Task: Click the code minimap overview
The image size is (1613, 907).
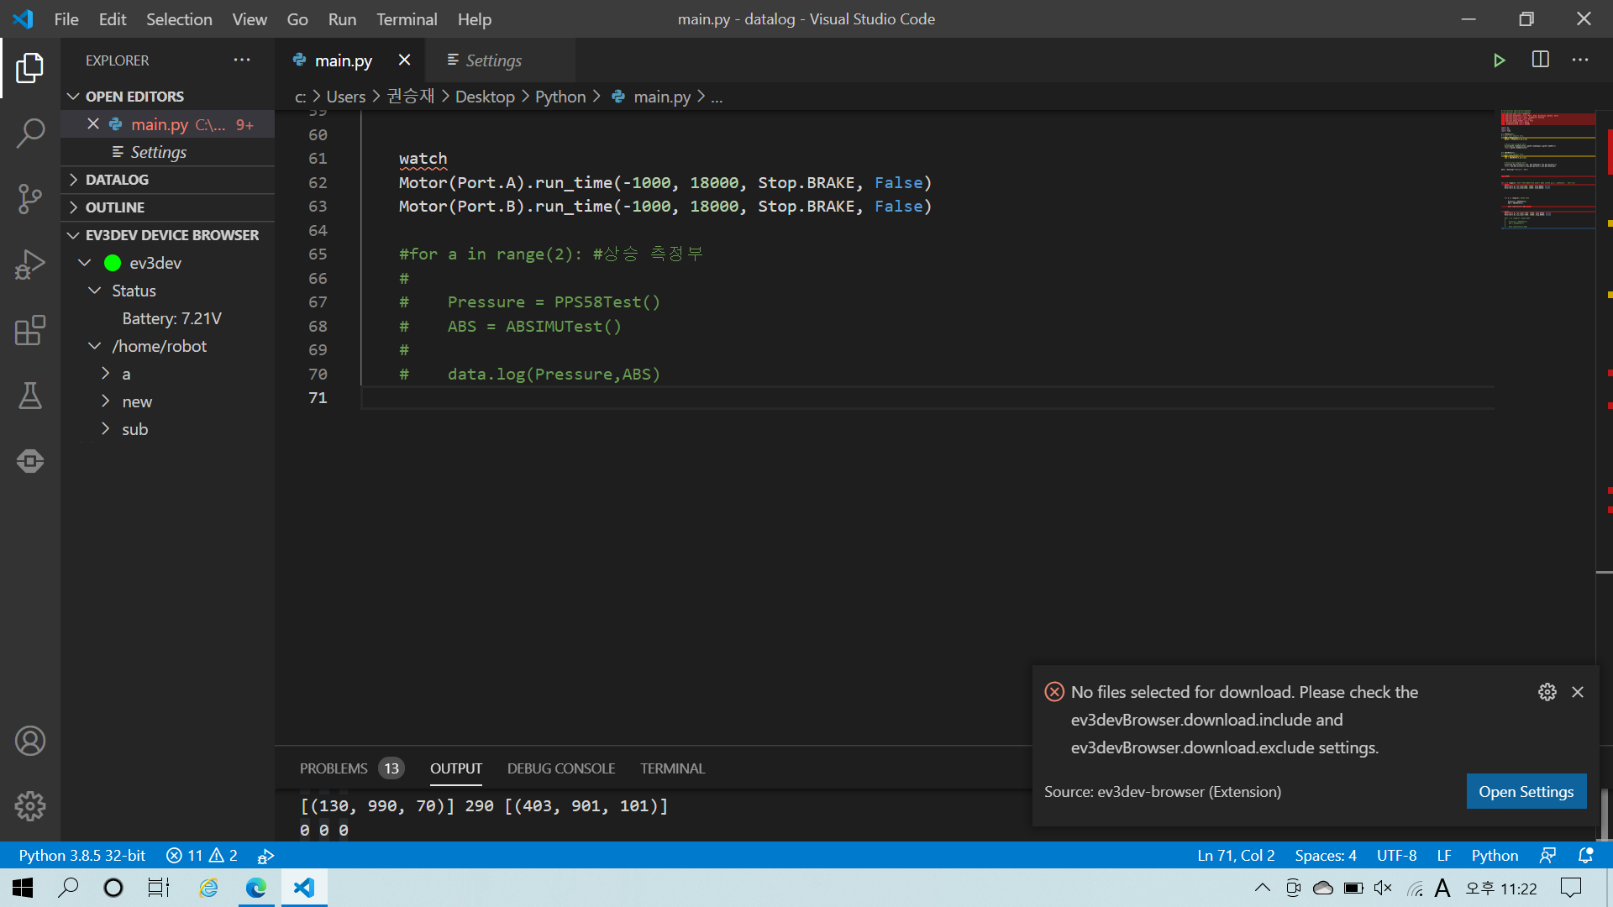Action: 1547,168
